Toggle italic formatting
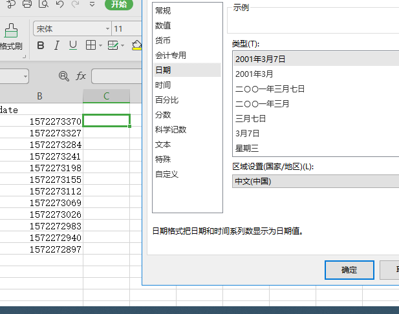Image resolution: width=399 pixels, height=314 pixels. point(57,45)
